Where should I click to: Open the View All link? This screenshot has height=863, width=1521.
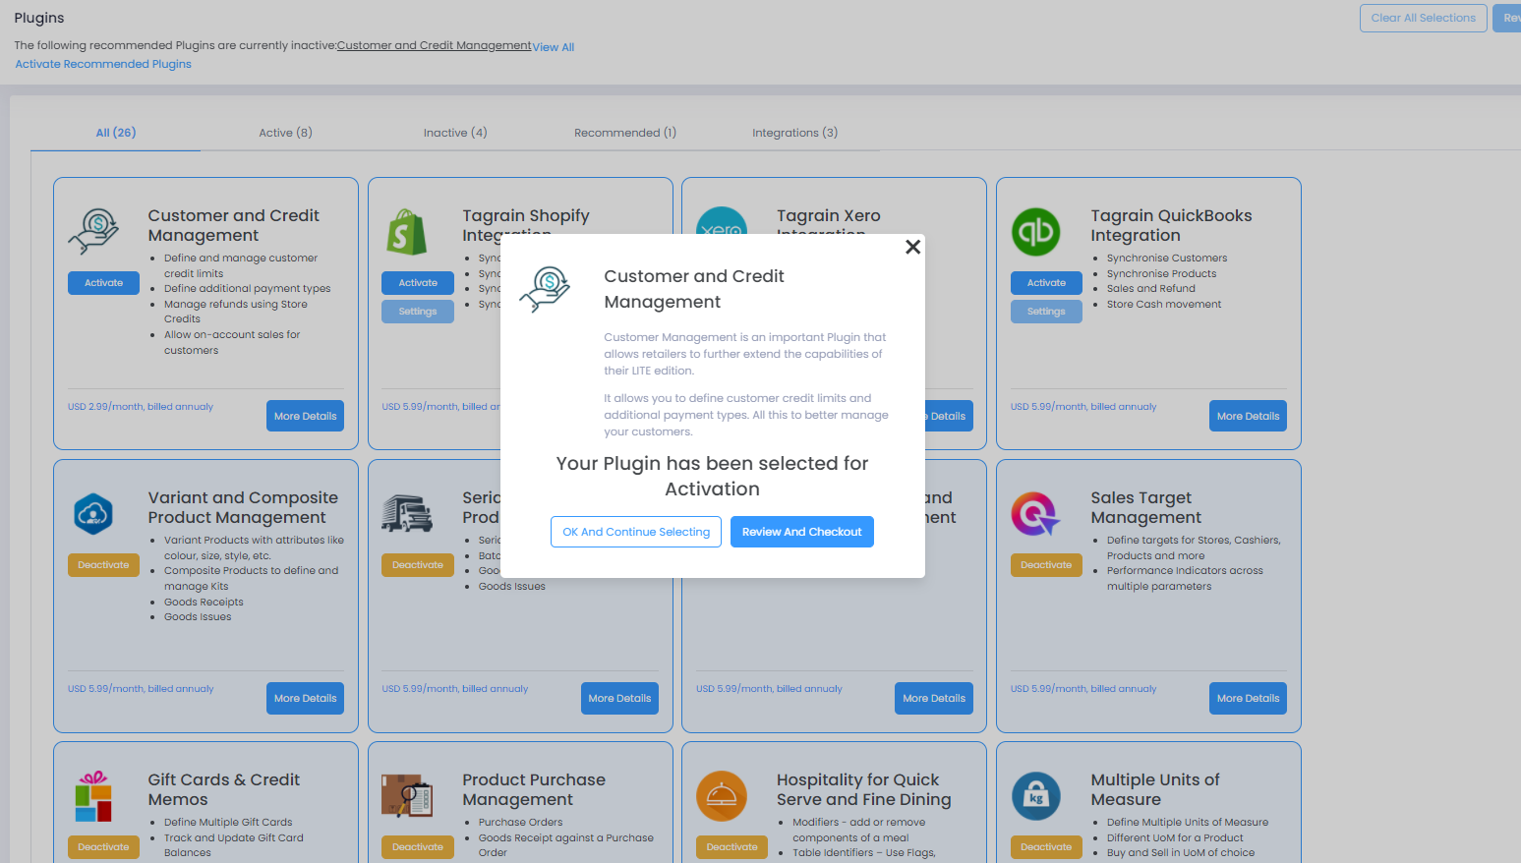click(554, 47)
